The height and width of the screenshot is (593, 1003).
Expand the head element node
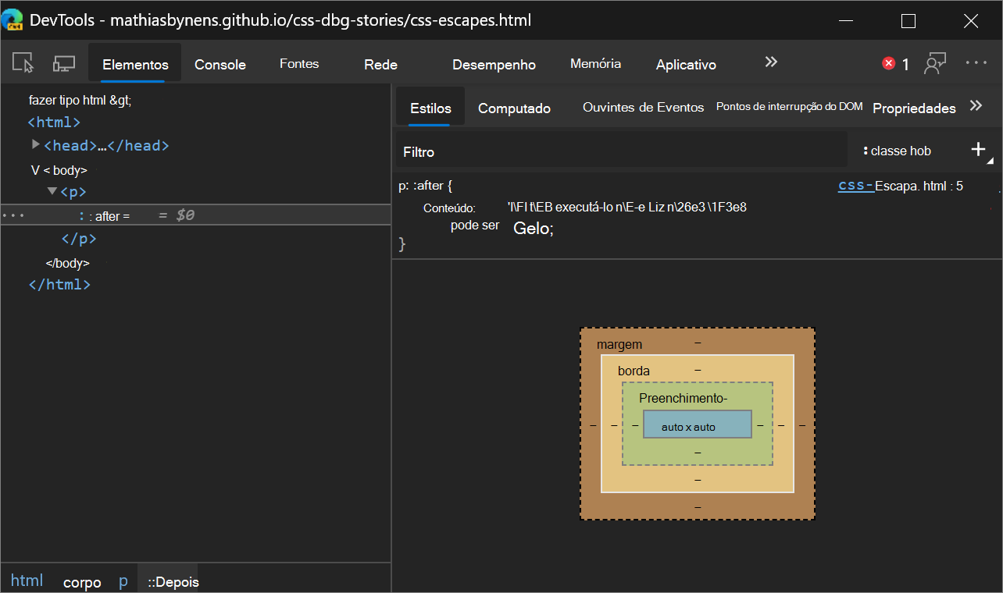[x=35, y=144]
